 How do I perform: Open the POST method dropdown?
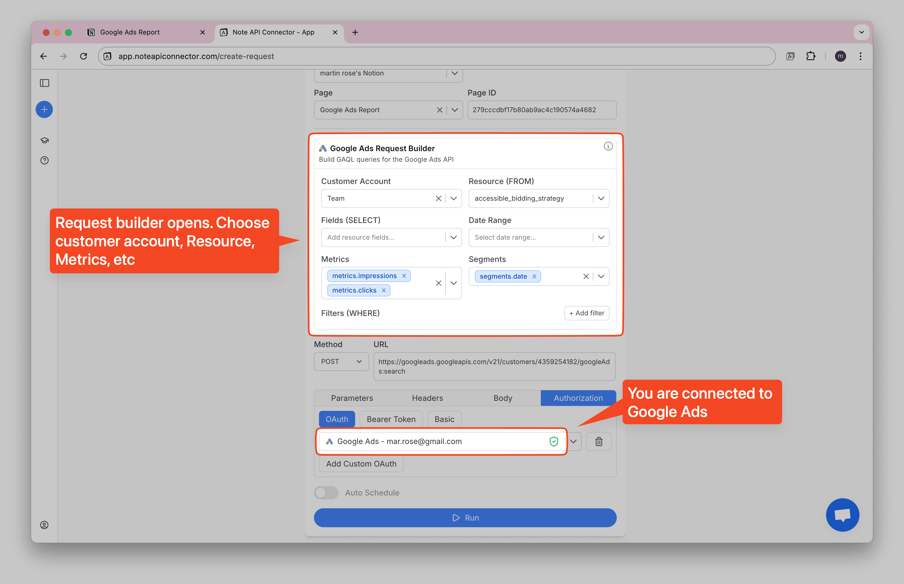(x=341, y=361)
